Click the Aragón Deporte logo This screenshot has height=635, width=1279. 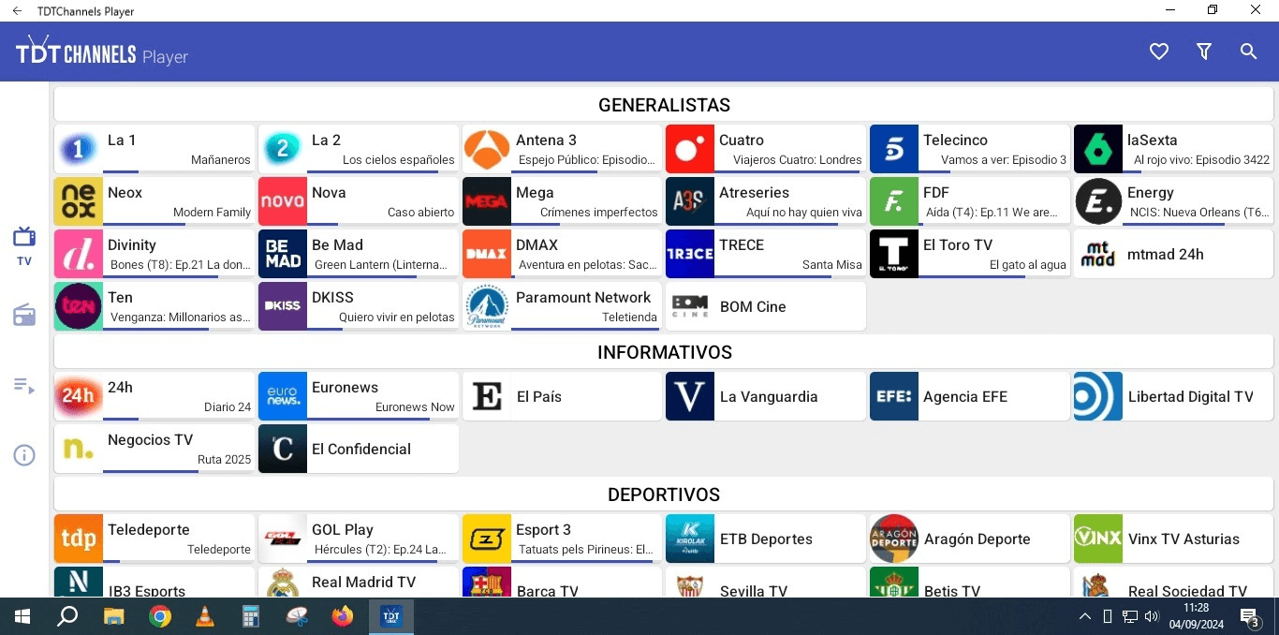point(894,539)
